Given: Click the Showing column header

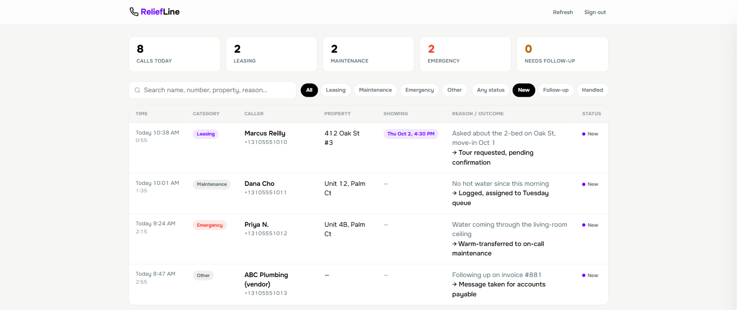Looking at the screenshot, I should click(396, 114).
